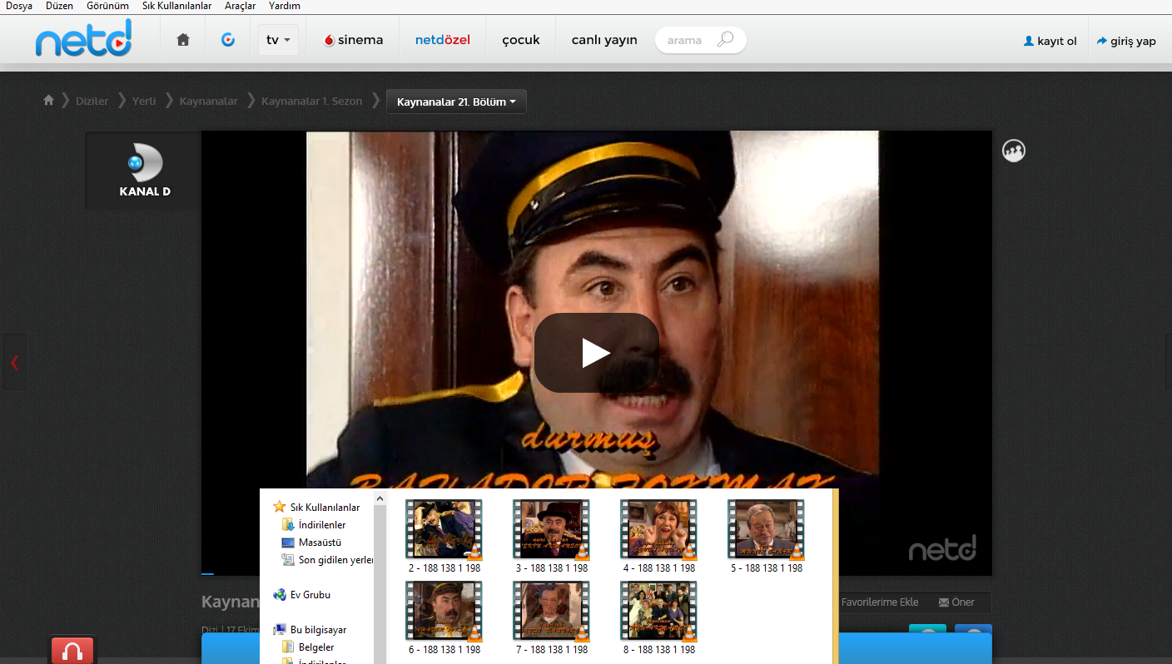Click the tree scroll-up arrow
The image size is (1172, 664).
380,498
